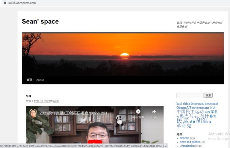This screenshot has width=230, height=148.
Task: Click the sunset header banner image
Action: (122, 54)
